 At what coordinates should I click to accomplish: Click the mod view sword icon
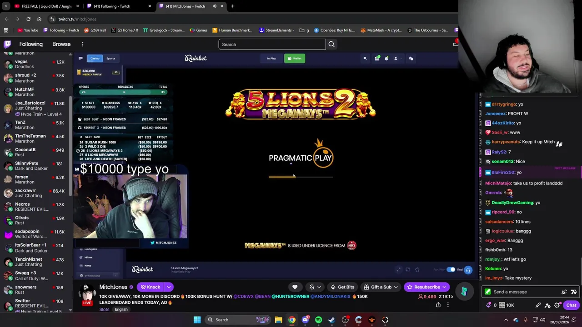(538, 305)
